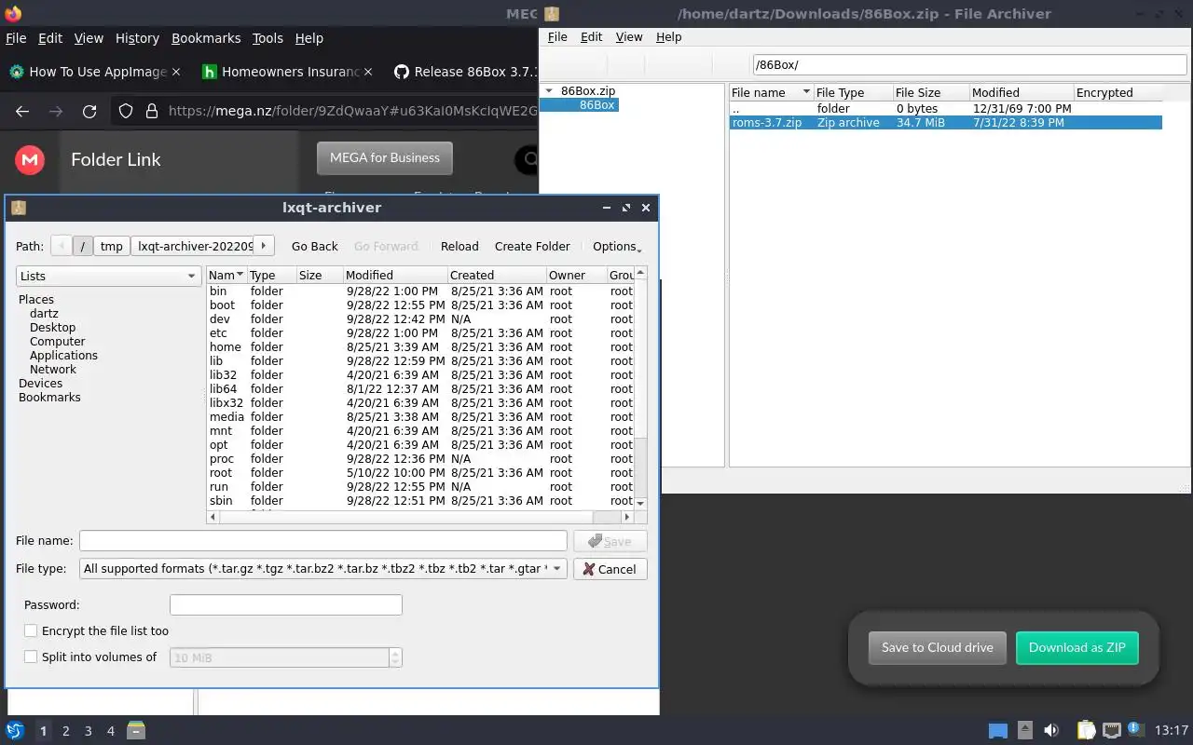Click the Reload button in dialog
The height and width of the screenshot is (745, 1193).
(459, 246)
